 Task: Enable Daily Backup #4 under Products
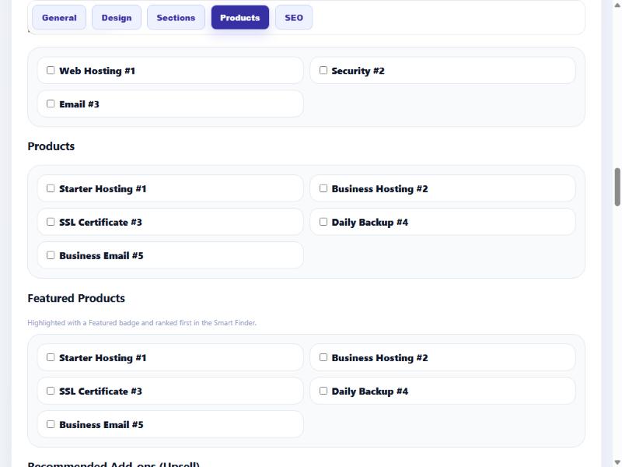pyautogui.click(x=323, y=222)
